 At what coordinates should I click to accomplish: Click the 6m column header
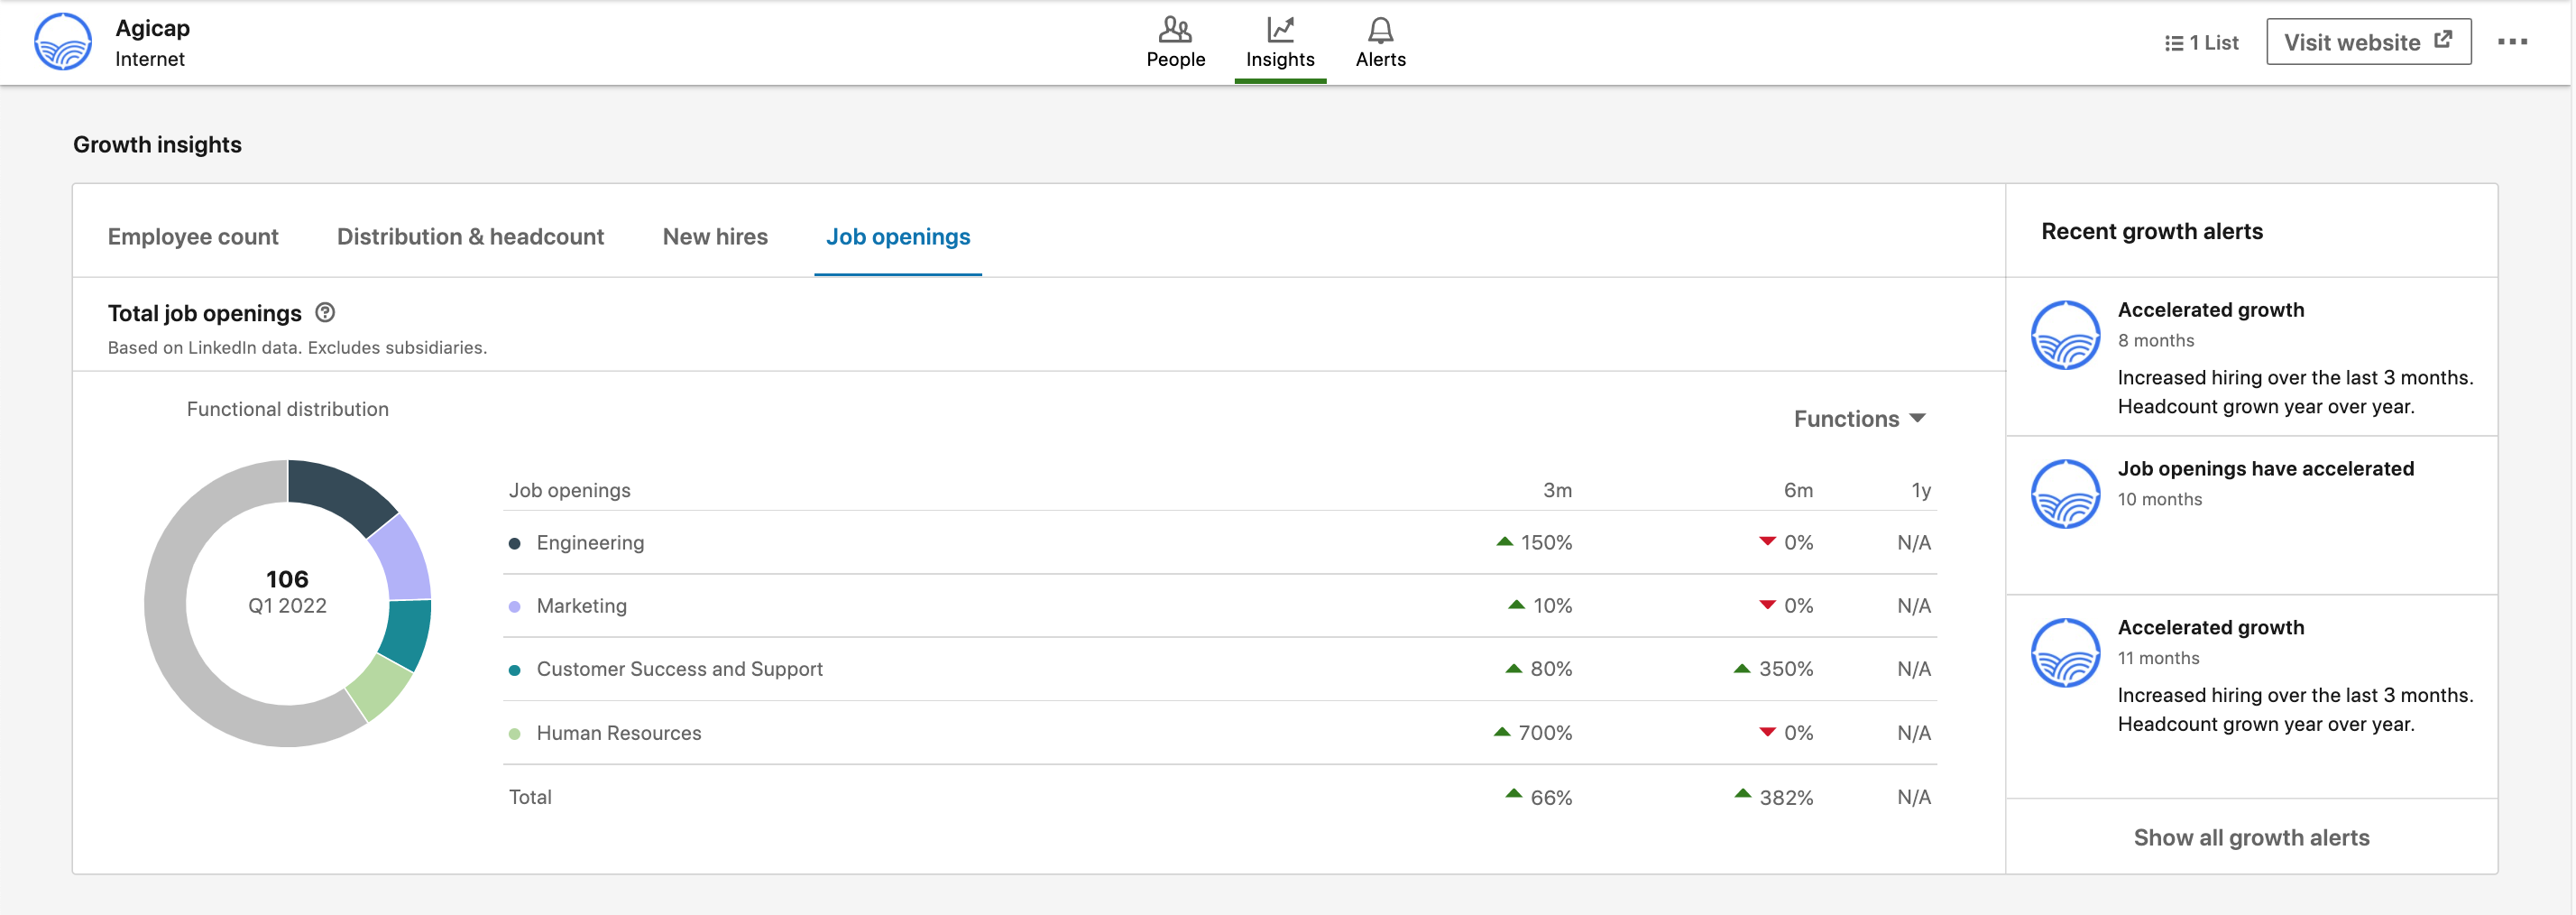[1798, 490]
